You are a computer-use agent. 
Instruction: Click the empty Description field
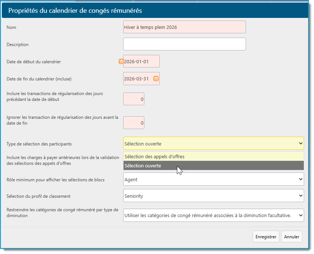pyautogui.click(x=185, y=44)
